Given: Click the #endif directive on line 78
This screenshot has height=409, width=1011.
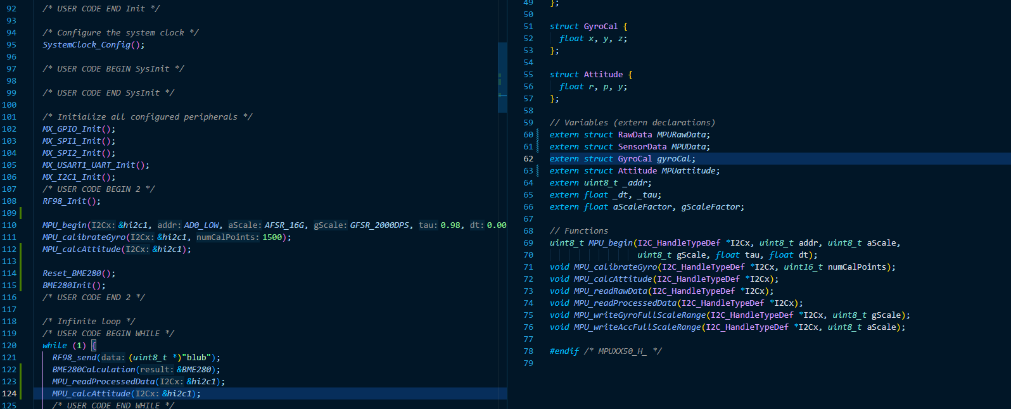Looking at the screenshot, I should point(564,351).
